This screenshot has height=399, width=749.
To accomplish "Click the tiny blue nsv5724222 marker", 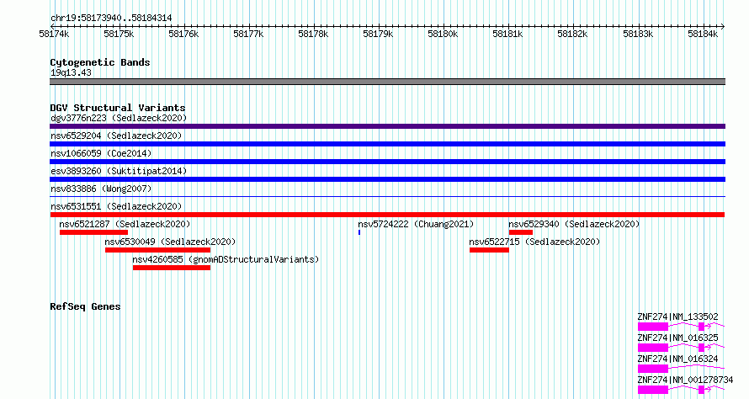I will 359,232.
